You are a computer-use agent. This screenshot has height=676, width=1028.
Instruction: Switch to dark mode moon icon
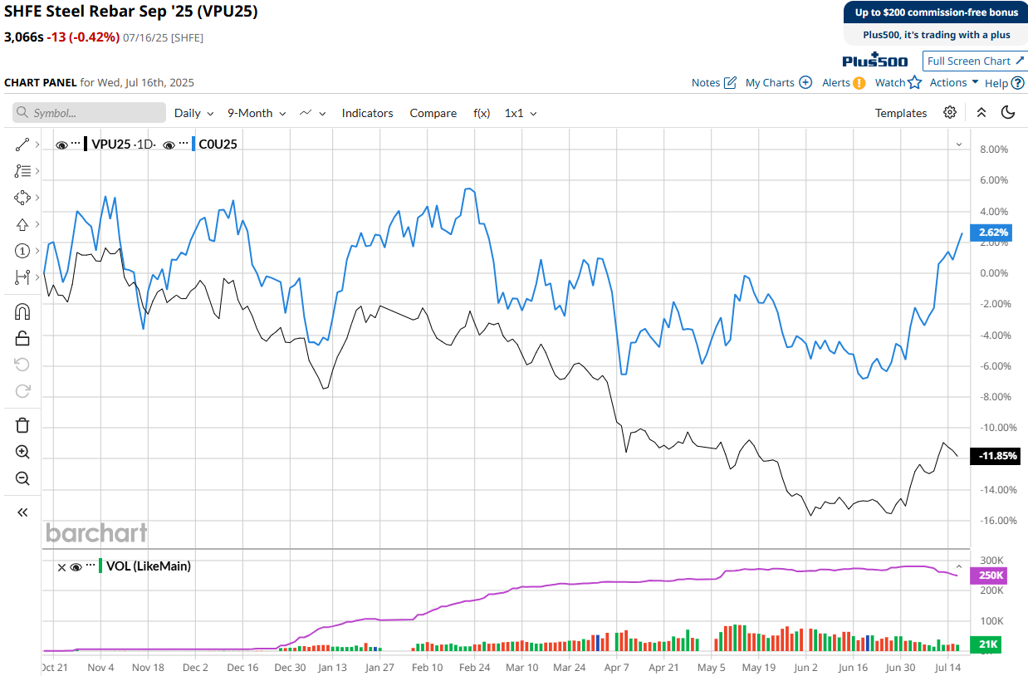(1008, 113)
